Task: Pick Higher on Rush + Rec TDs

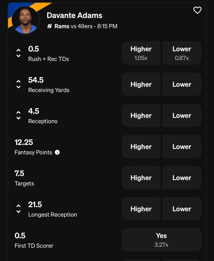Action: tap(141, 53)
